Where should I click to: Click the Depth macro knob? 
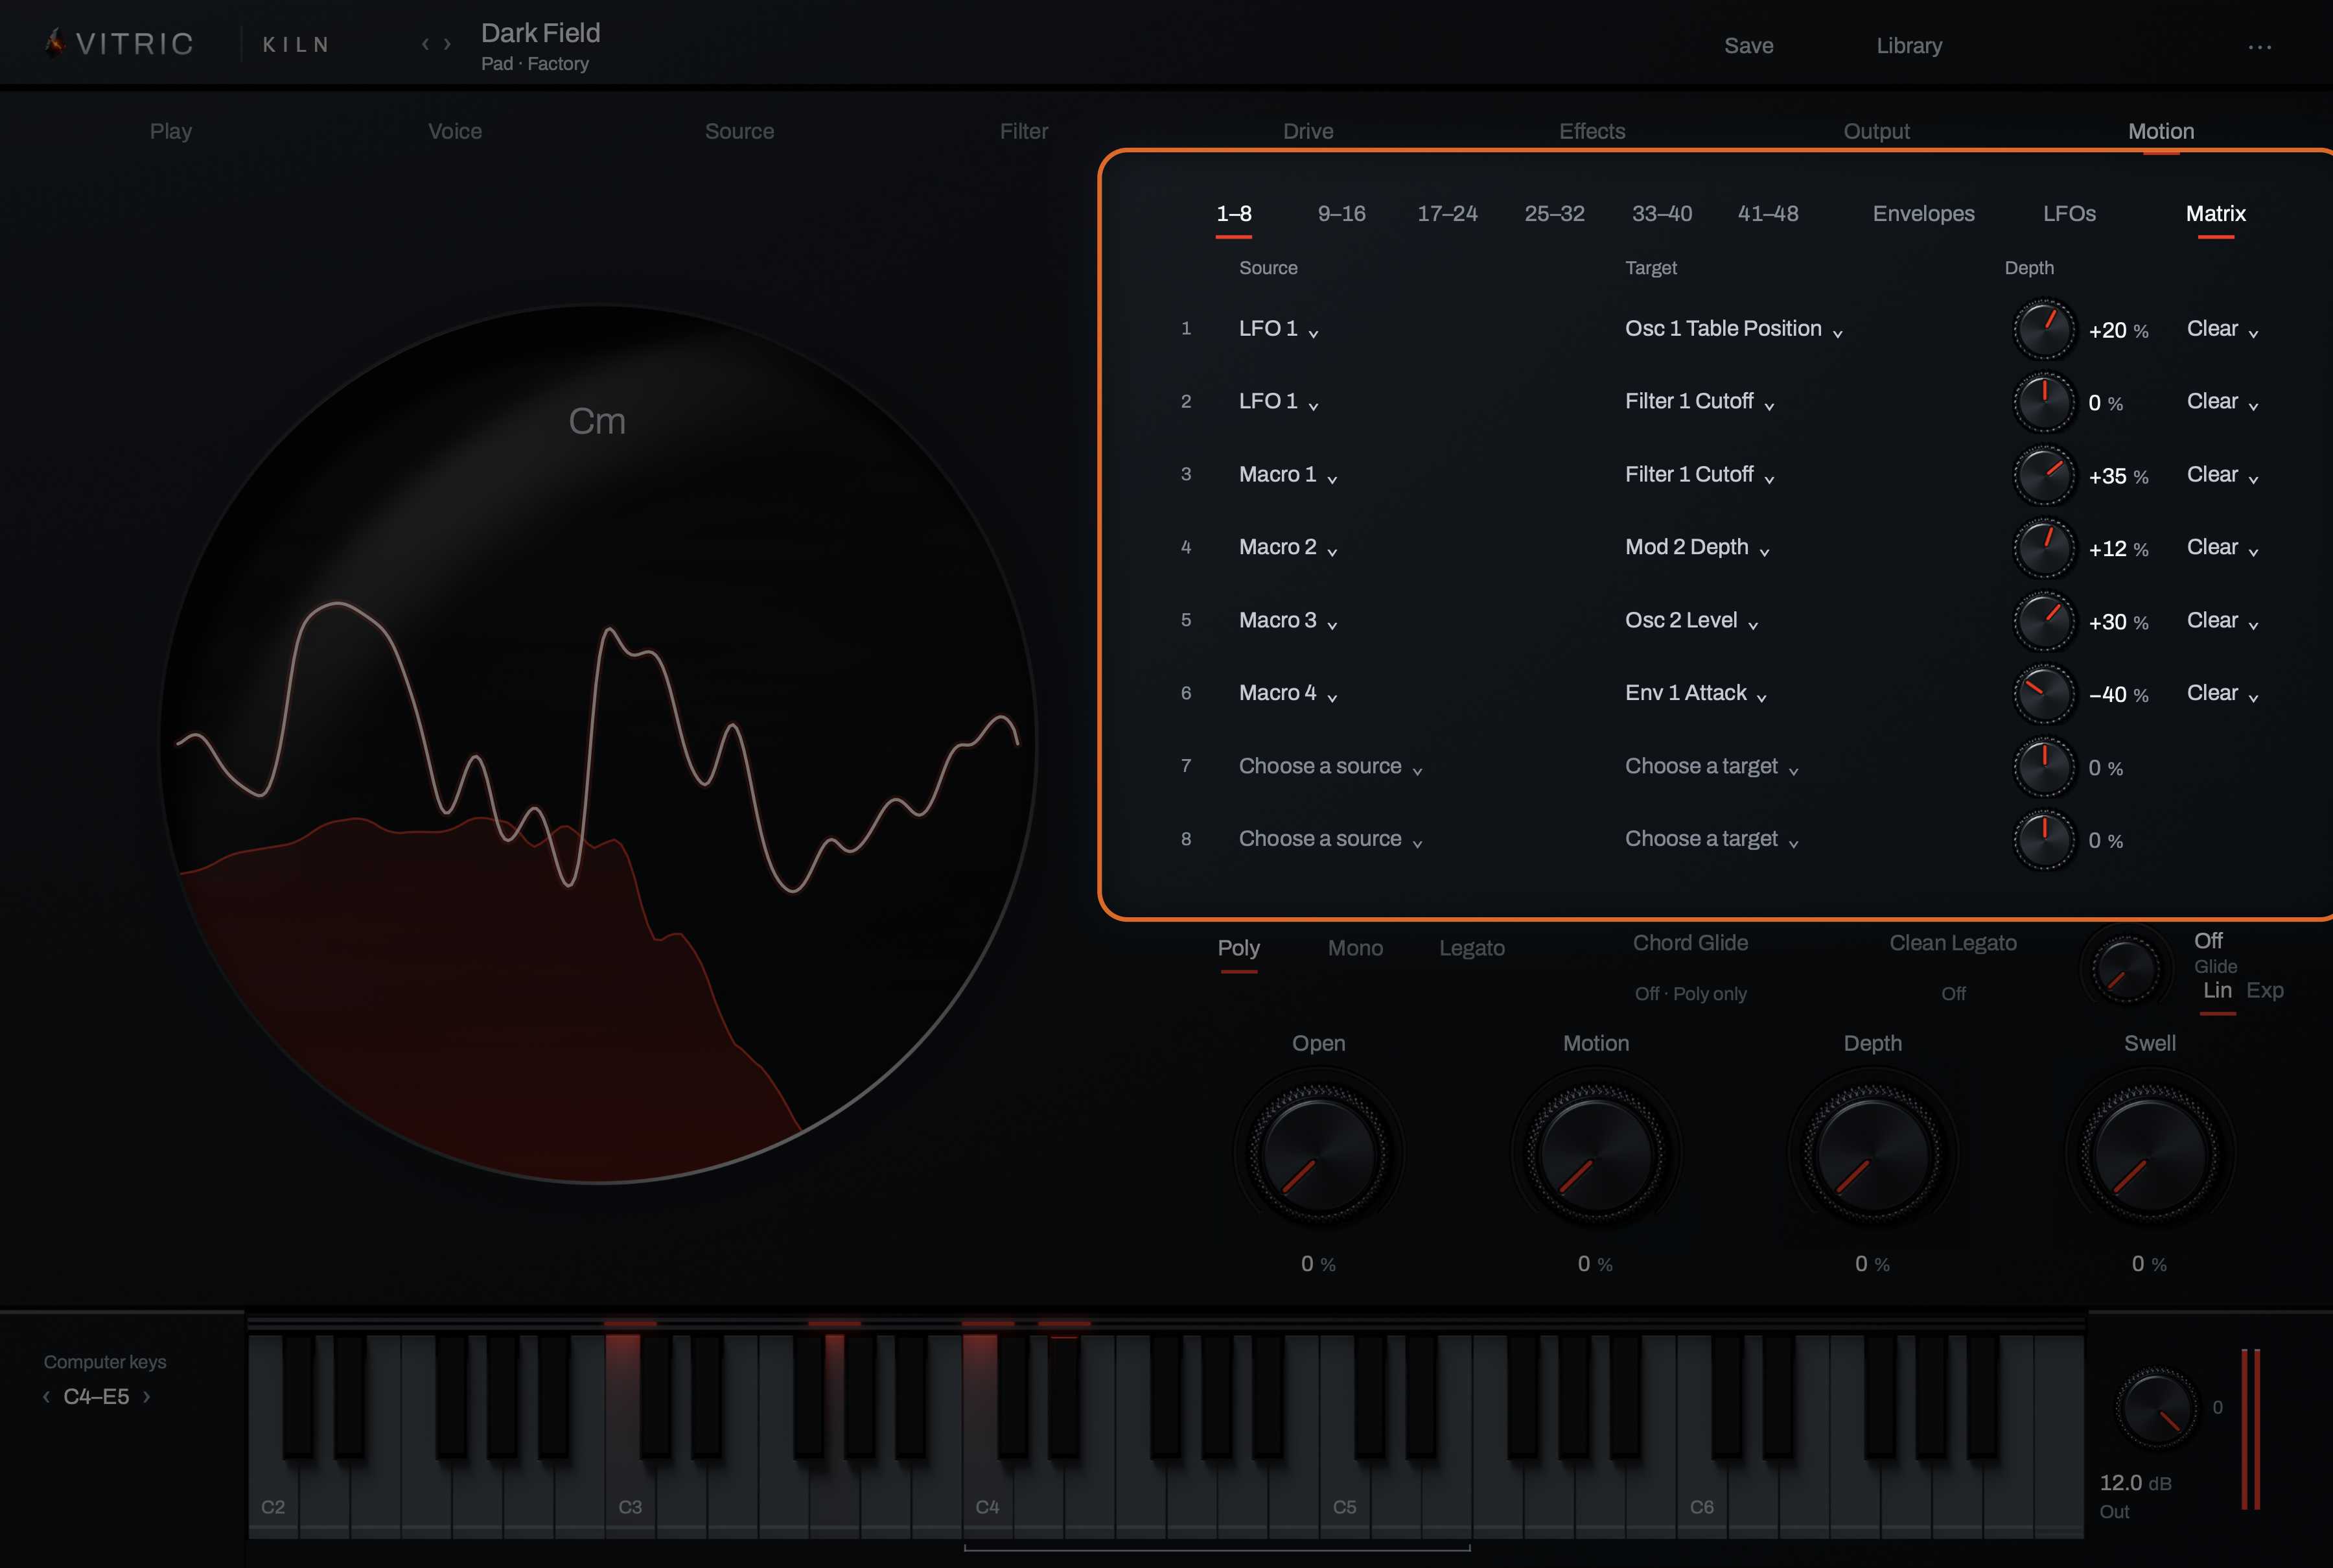tap(1872, 1153)
